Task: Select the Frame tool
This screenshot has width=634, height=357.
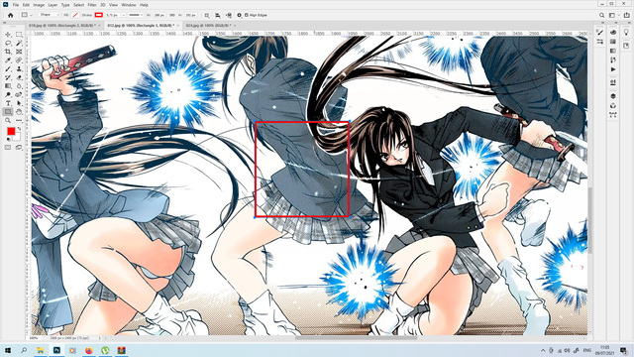Action: [19, 52]
